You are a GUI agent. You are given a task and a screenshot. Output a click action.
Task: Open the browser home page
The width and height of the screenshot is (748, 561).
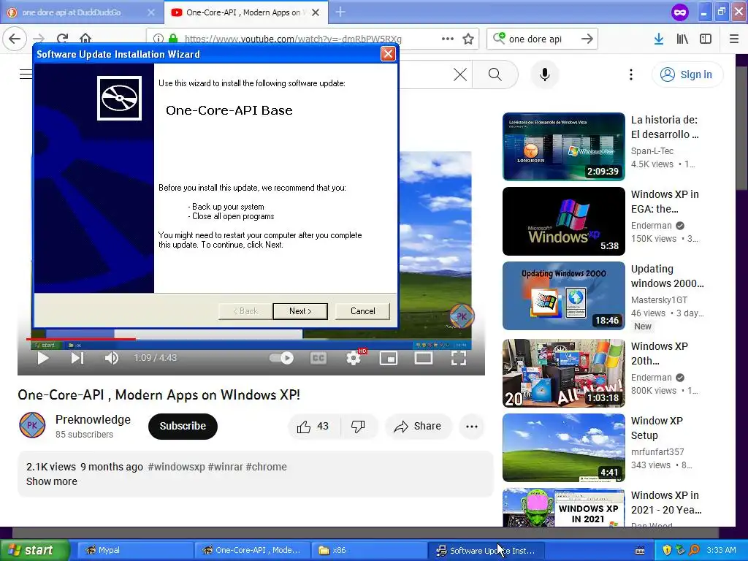click(85, 39)
